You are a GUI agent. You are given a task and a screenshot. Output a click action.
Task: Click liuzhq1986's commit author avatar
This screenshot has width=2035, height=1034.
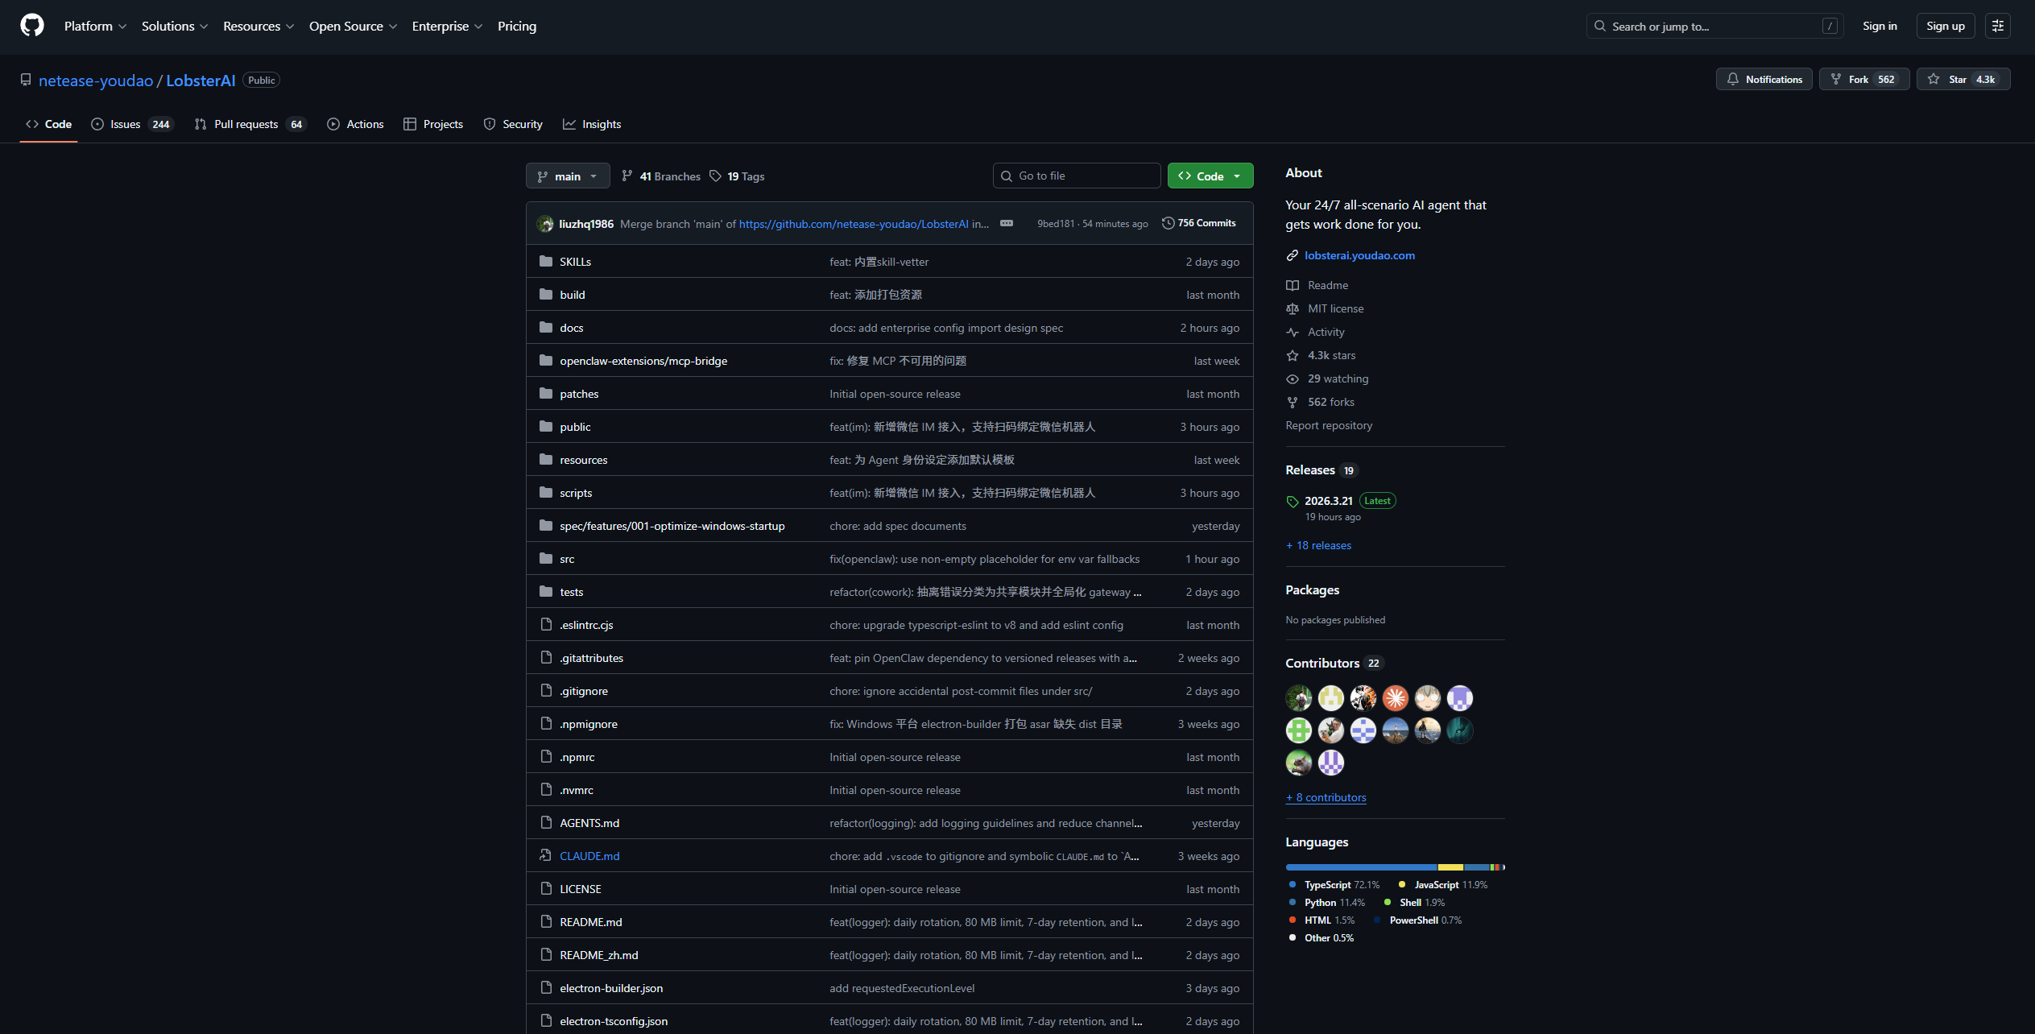click(545, 223)
